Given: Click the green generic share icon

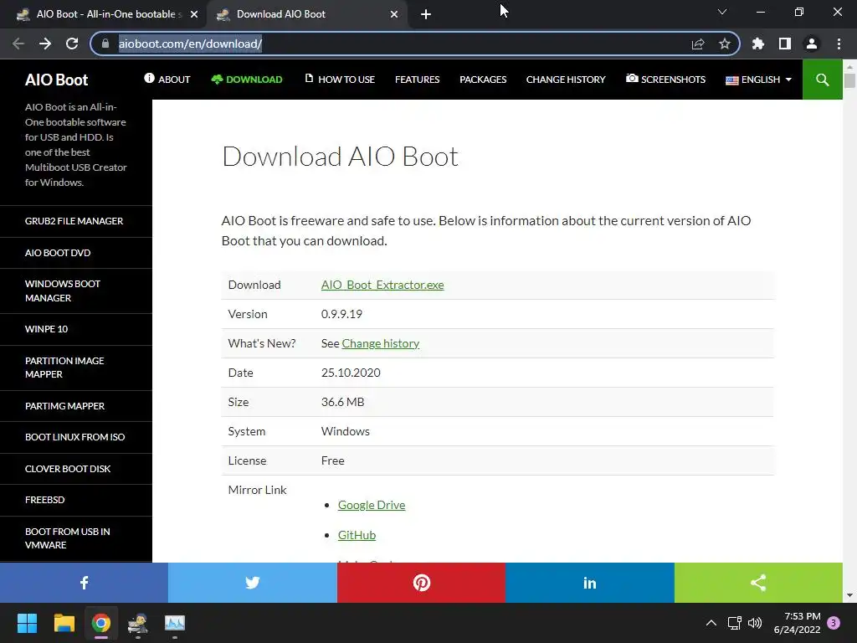Looking at the screenshot, I should tap(758, 583).
